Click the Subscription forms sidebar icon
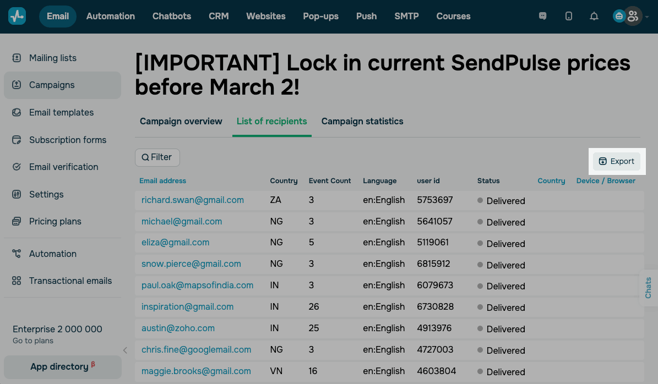This screenshot has height=384, width=658. point(17,140)
